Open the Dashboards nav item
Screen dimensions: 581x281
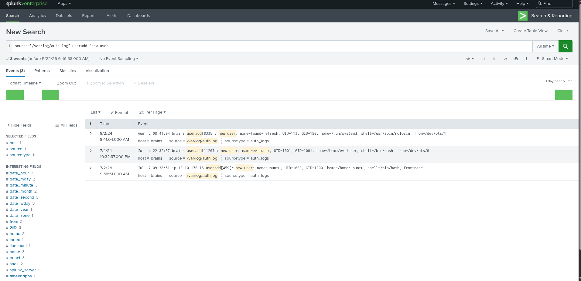[138, 16]
